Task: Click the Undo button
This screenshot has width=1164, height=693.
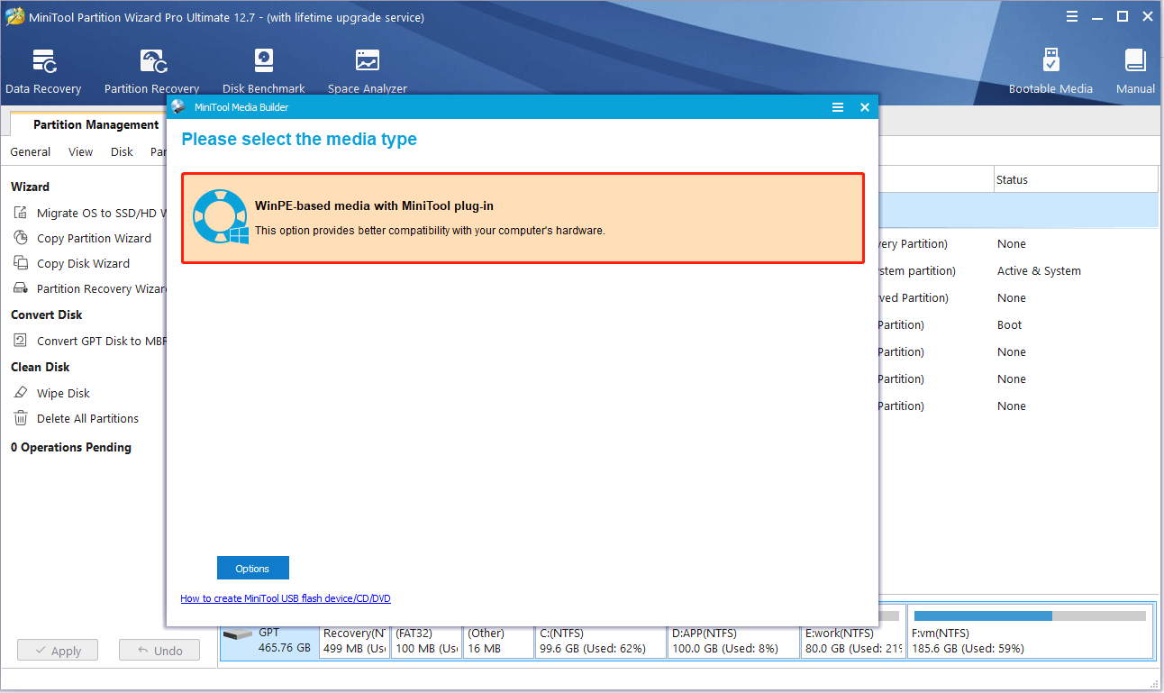Action: (159, 650)
